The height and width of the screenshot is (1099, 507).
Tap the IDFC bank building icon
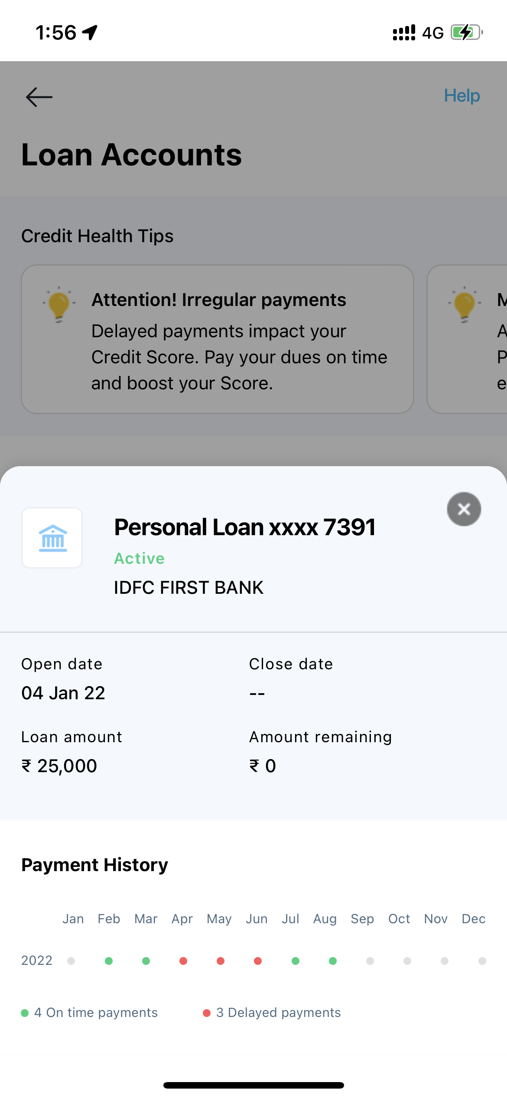pyautogui.click(x=52, y=538)
